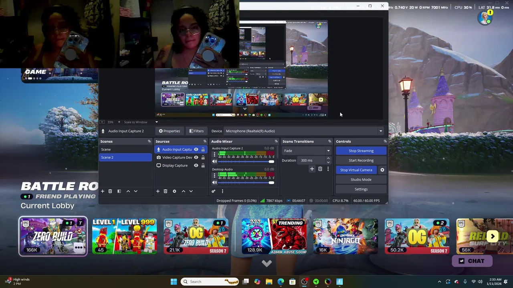The width and height of the screenshot is (513, 288).
Task: Open the Fortnite CHAT button
Action: (x=472, y=261)
